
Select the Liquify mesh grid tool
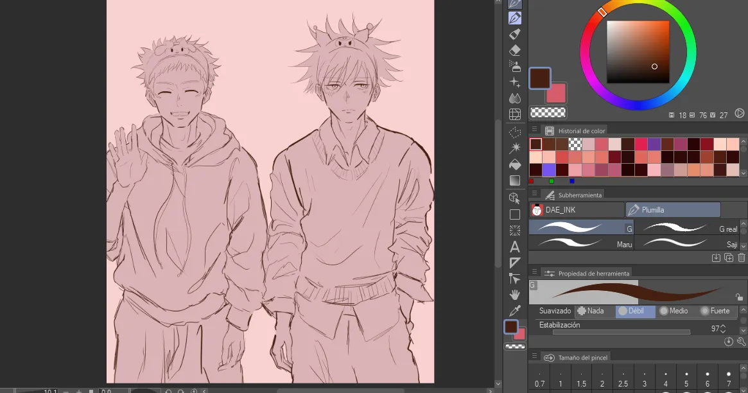[x=515, y=114]
